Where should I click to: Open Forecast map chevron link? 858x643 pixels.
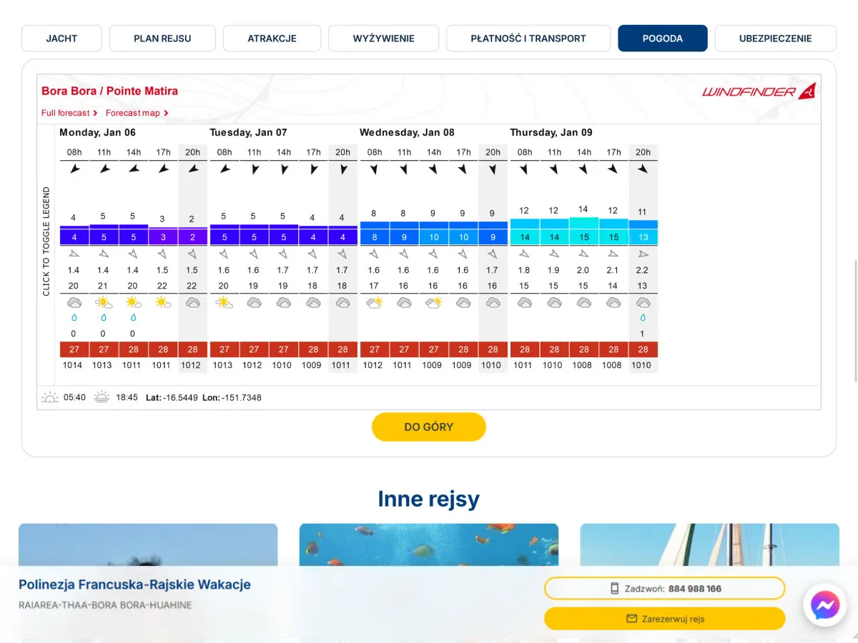(x=137, y=113)
